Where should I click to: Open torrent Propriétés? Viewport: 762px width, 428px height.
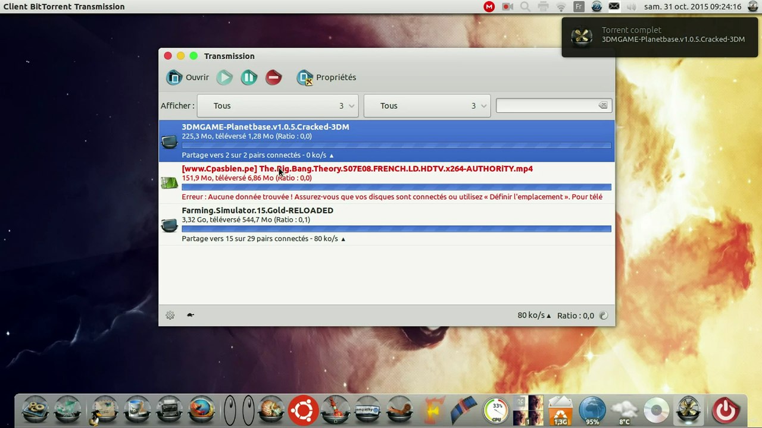[x=326, y=77]
